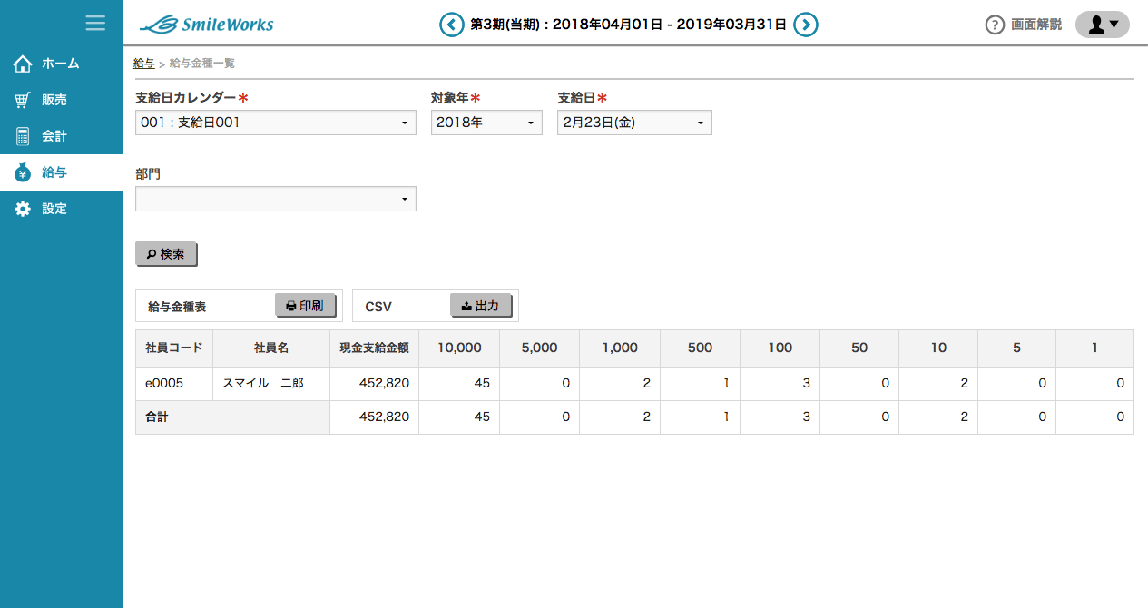Click the 給与 breadcrumb link
The width and height of the screenshot is (1148, 608).
(143, 64)
